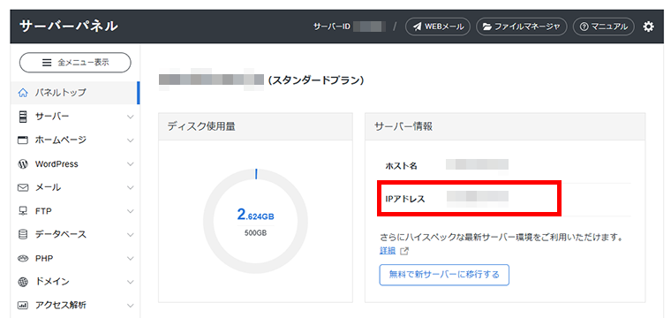Expand the データベース menu chevron
The image size is (671, 318).
coord(131,235)
